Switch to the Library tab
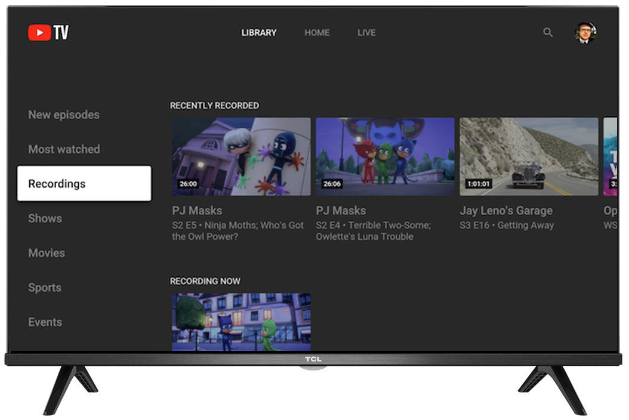 point(259,33)
